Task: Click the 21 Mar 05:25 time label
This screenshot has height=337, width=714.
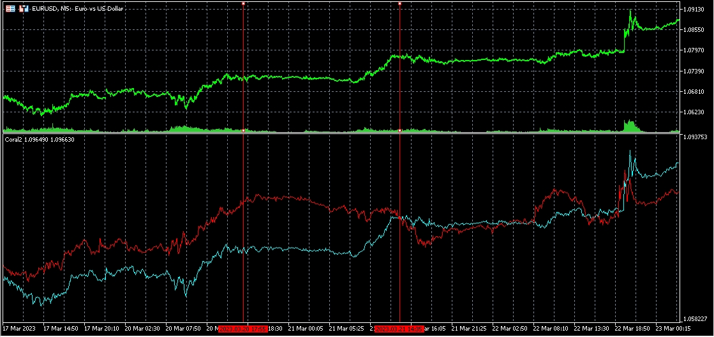Action: pos(346,328)
